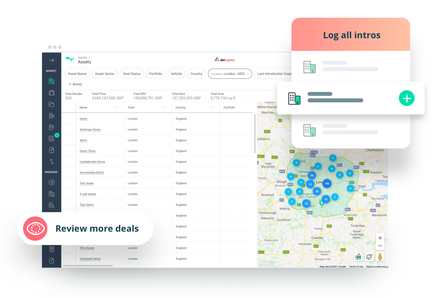The height and width of the screenshot is (298, 445).
Task: Open the Managed chart search icon
Action: pos(52,182)
